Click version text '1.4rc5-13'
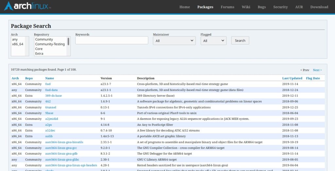Viewport: 335px width, 171px height. coord(107,136)
